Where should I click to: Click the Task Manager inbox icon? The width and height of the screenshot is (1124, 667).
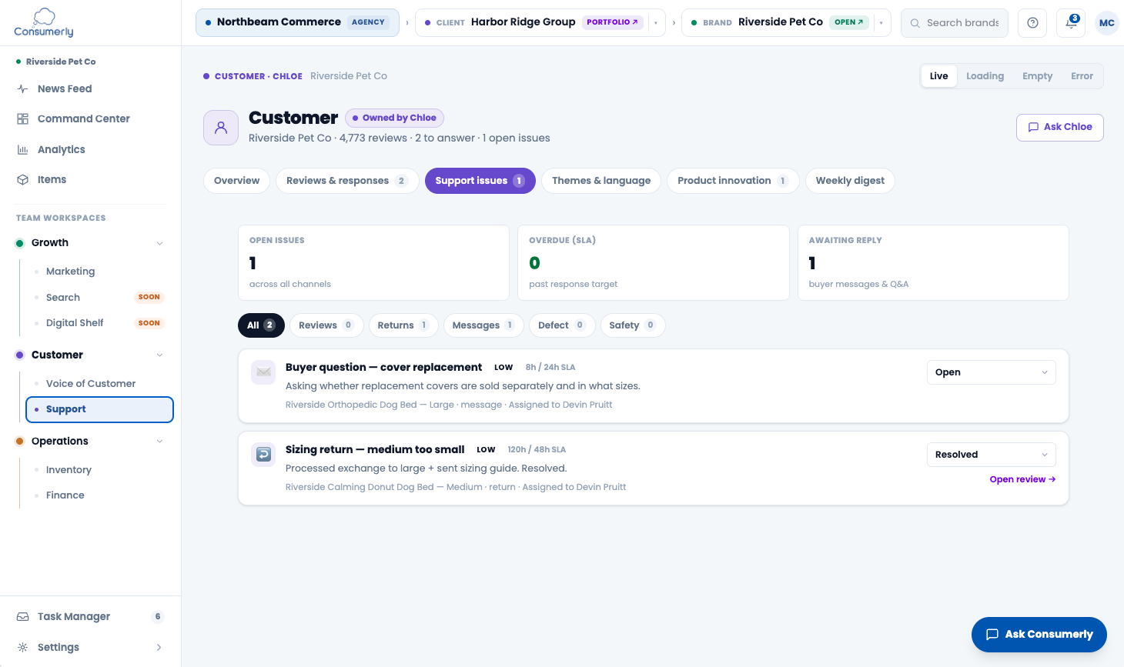23,617
